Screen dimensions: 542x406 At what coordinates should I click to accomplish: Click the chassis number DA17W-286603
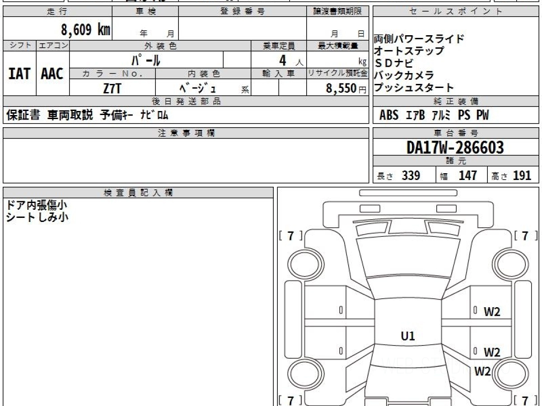tap(455, 146)
